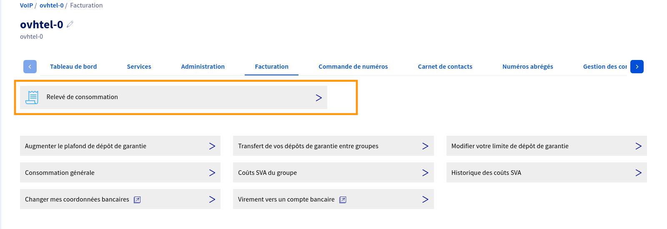Show the Numéros abrégés tab
The image size is (667, 229).
pyautogui.click(x=527, y=67)
